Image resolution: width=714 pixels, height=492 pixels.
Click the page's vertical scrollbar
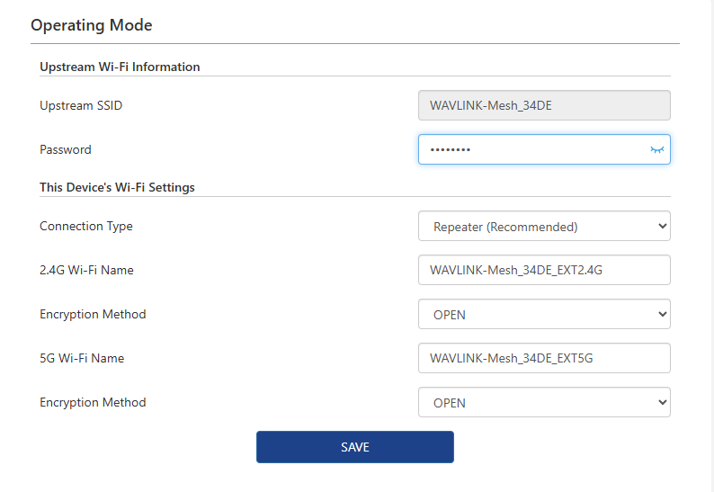click(710, 246)
